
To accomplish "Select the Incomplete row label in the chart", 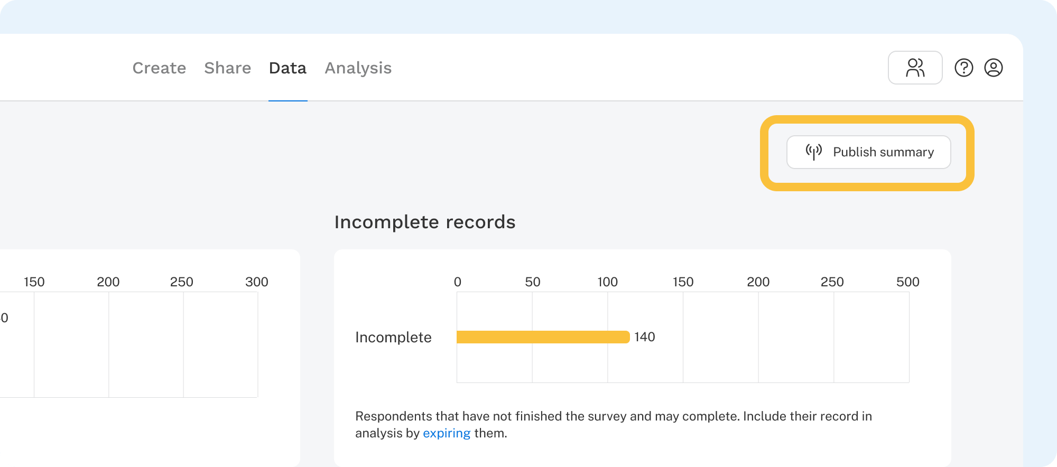I will point(393,338).
